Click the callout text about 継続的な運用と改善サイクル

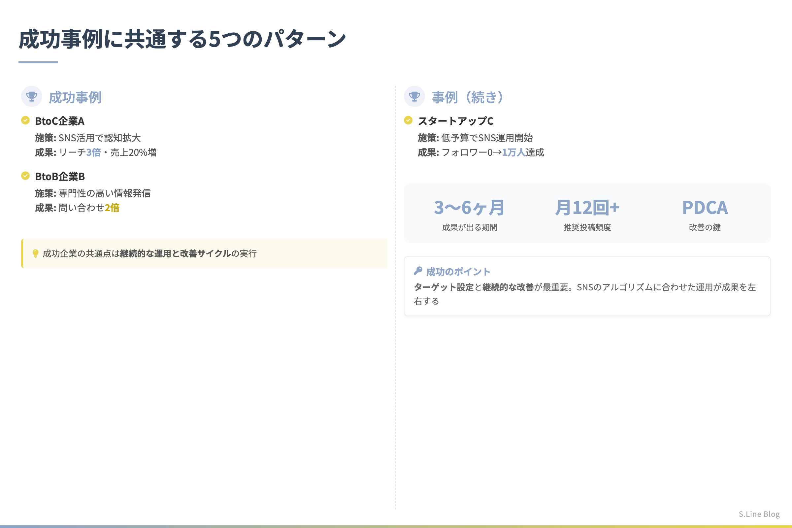pyautogui.click(x=150, y=253)
